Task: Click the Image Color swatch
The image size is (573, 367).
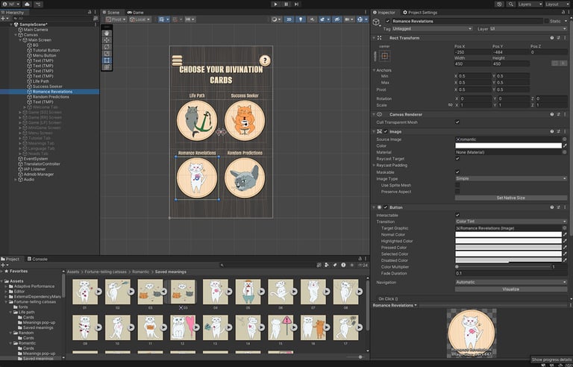Action: coord(507,145)
